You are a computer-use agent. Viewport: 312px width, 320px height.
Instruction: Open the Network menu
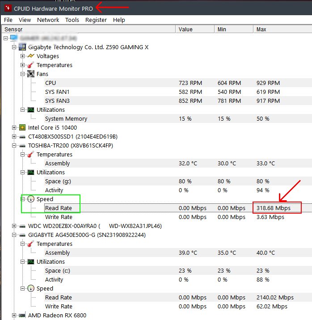click(48, 20)
